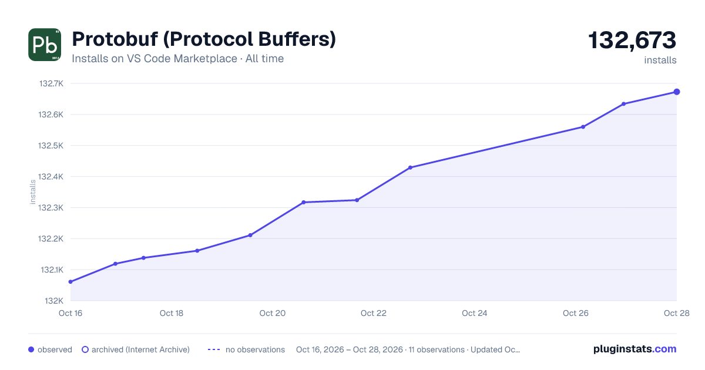Click the Oct 24 x-axis label
Screen dimensions: 705x370
475,313
